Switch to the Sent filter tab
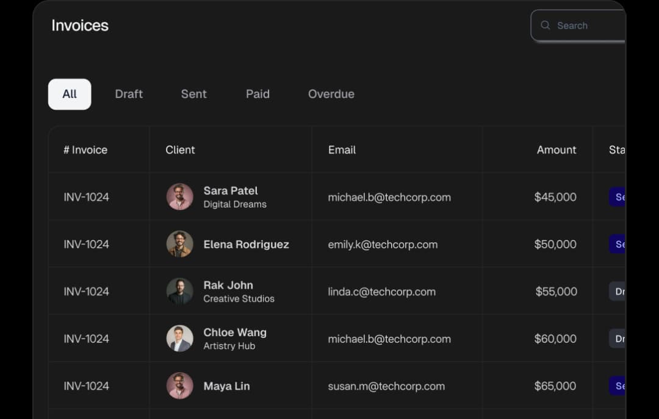659x419 pixels. pyautogui.click(x=193, y=94)
